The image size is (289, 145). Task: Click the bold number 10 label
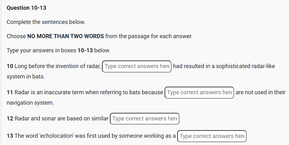pyautogui.click(x=10, y=67)
